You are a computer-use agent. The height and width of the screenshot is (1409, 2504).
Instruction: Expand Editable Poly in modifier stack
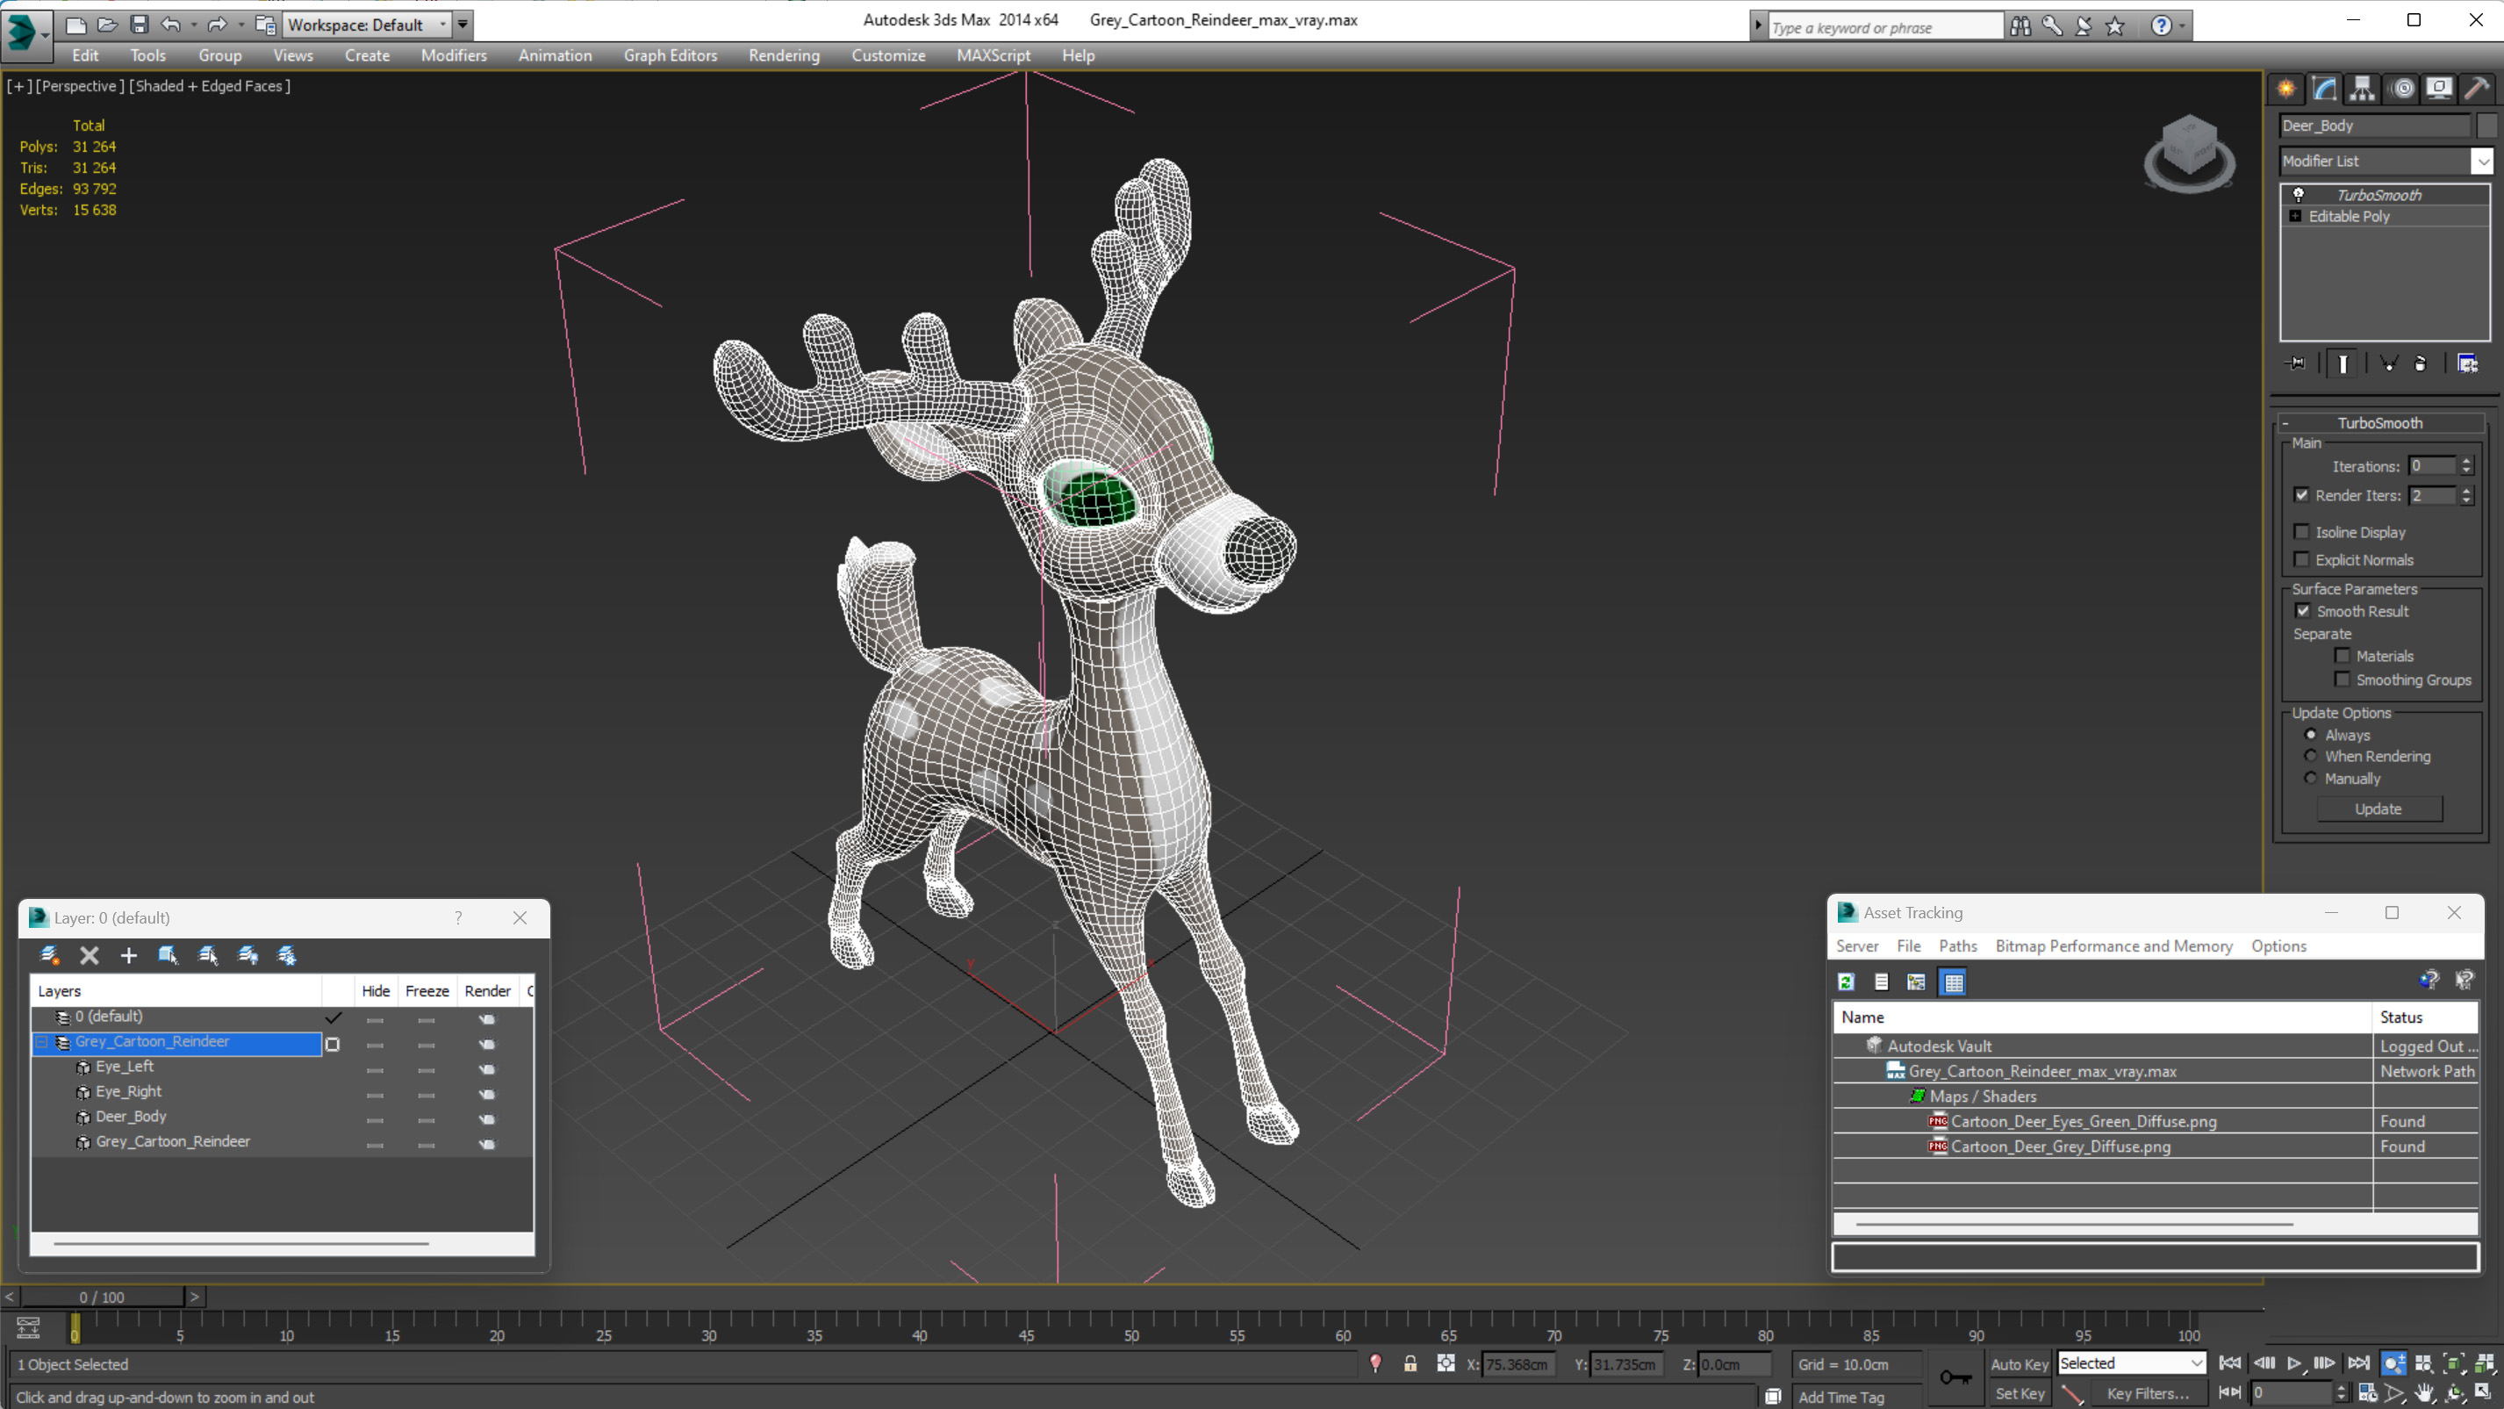[2296, 216]
